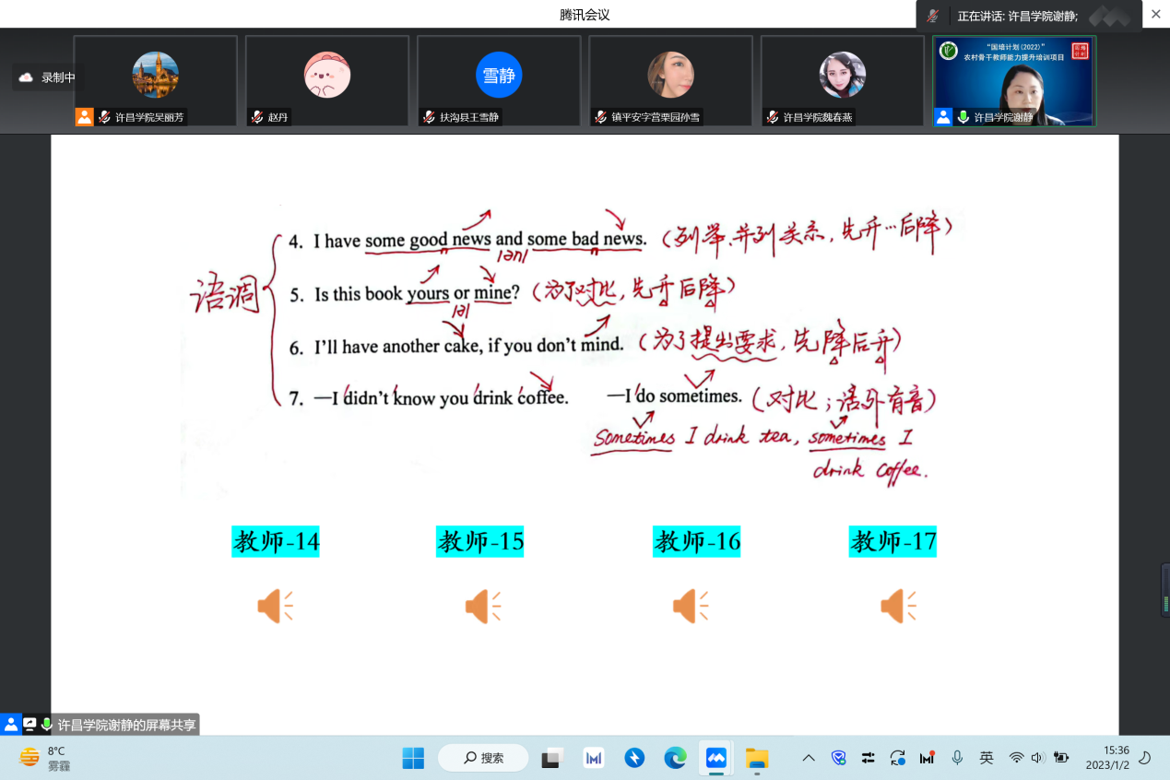1170x780 pixels.
Task: Select the 教师-16 label
Action: pos(696,542)
